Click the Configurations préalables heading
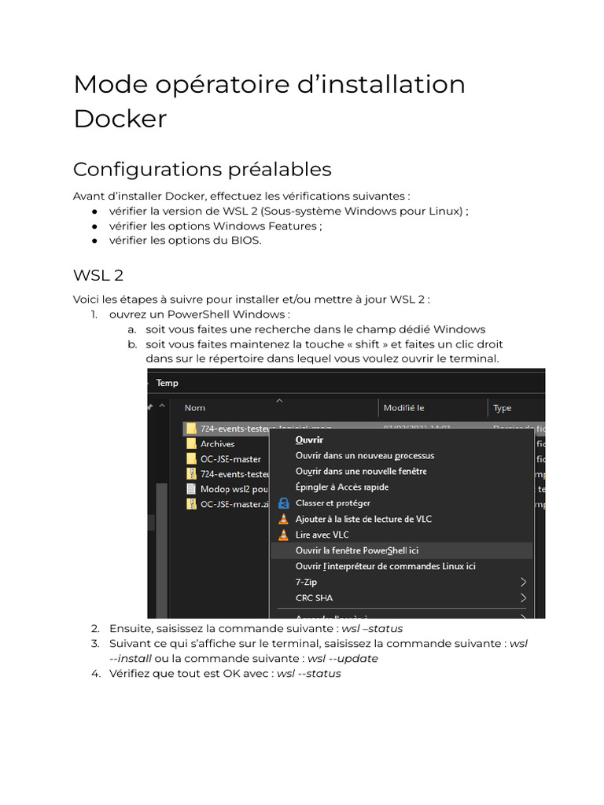Screen dimensions: 604x805 click(202, 170)
